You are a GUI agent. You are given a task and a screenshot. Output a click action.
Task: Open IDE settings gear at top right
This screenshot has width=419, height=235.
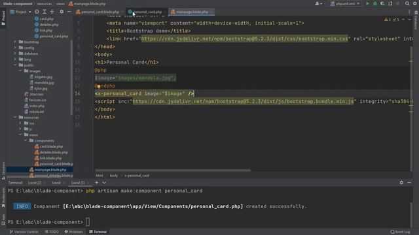click(x=415, y=4)
